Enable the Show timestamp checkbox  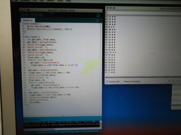[x=122, y=82]
